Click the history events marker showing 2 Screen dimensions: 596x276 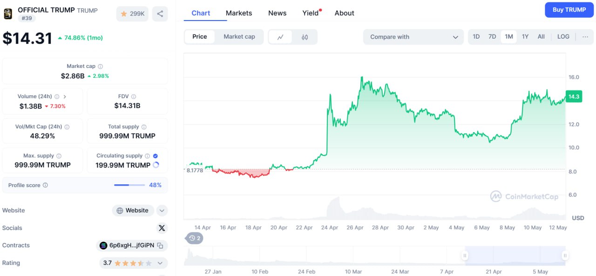195,238
